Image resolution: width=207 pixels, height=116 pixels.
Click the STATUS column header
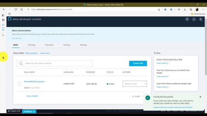pyautogui.click(x=110, y=72)
